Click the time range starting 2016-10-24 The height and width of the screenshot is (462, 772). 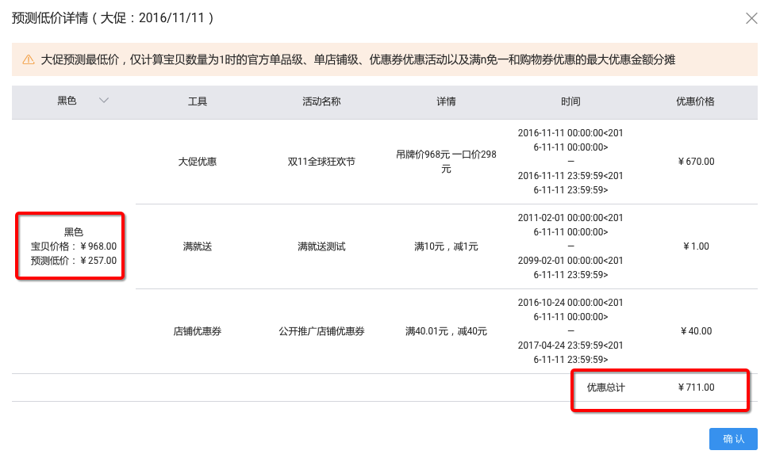pyautogui.click(x=570, y=331)
